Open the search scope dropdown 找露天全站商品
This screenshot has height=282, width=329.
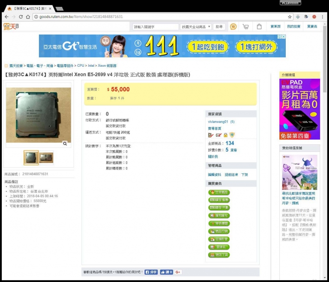[195, 27]
